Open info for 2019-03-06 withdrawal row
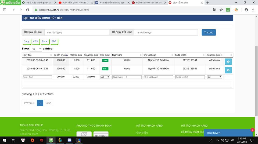This screenshot has width=258, height=144. (228, 70)
